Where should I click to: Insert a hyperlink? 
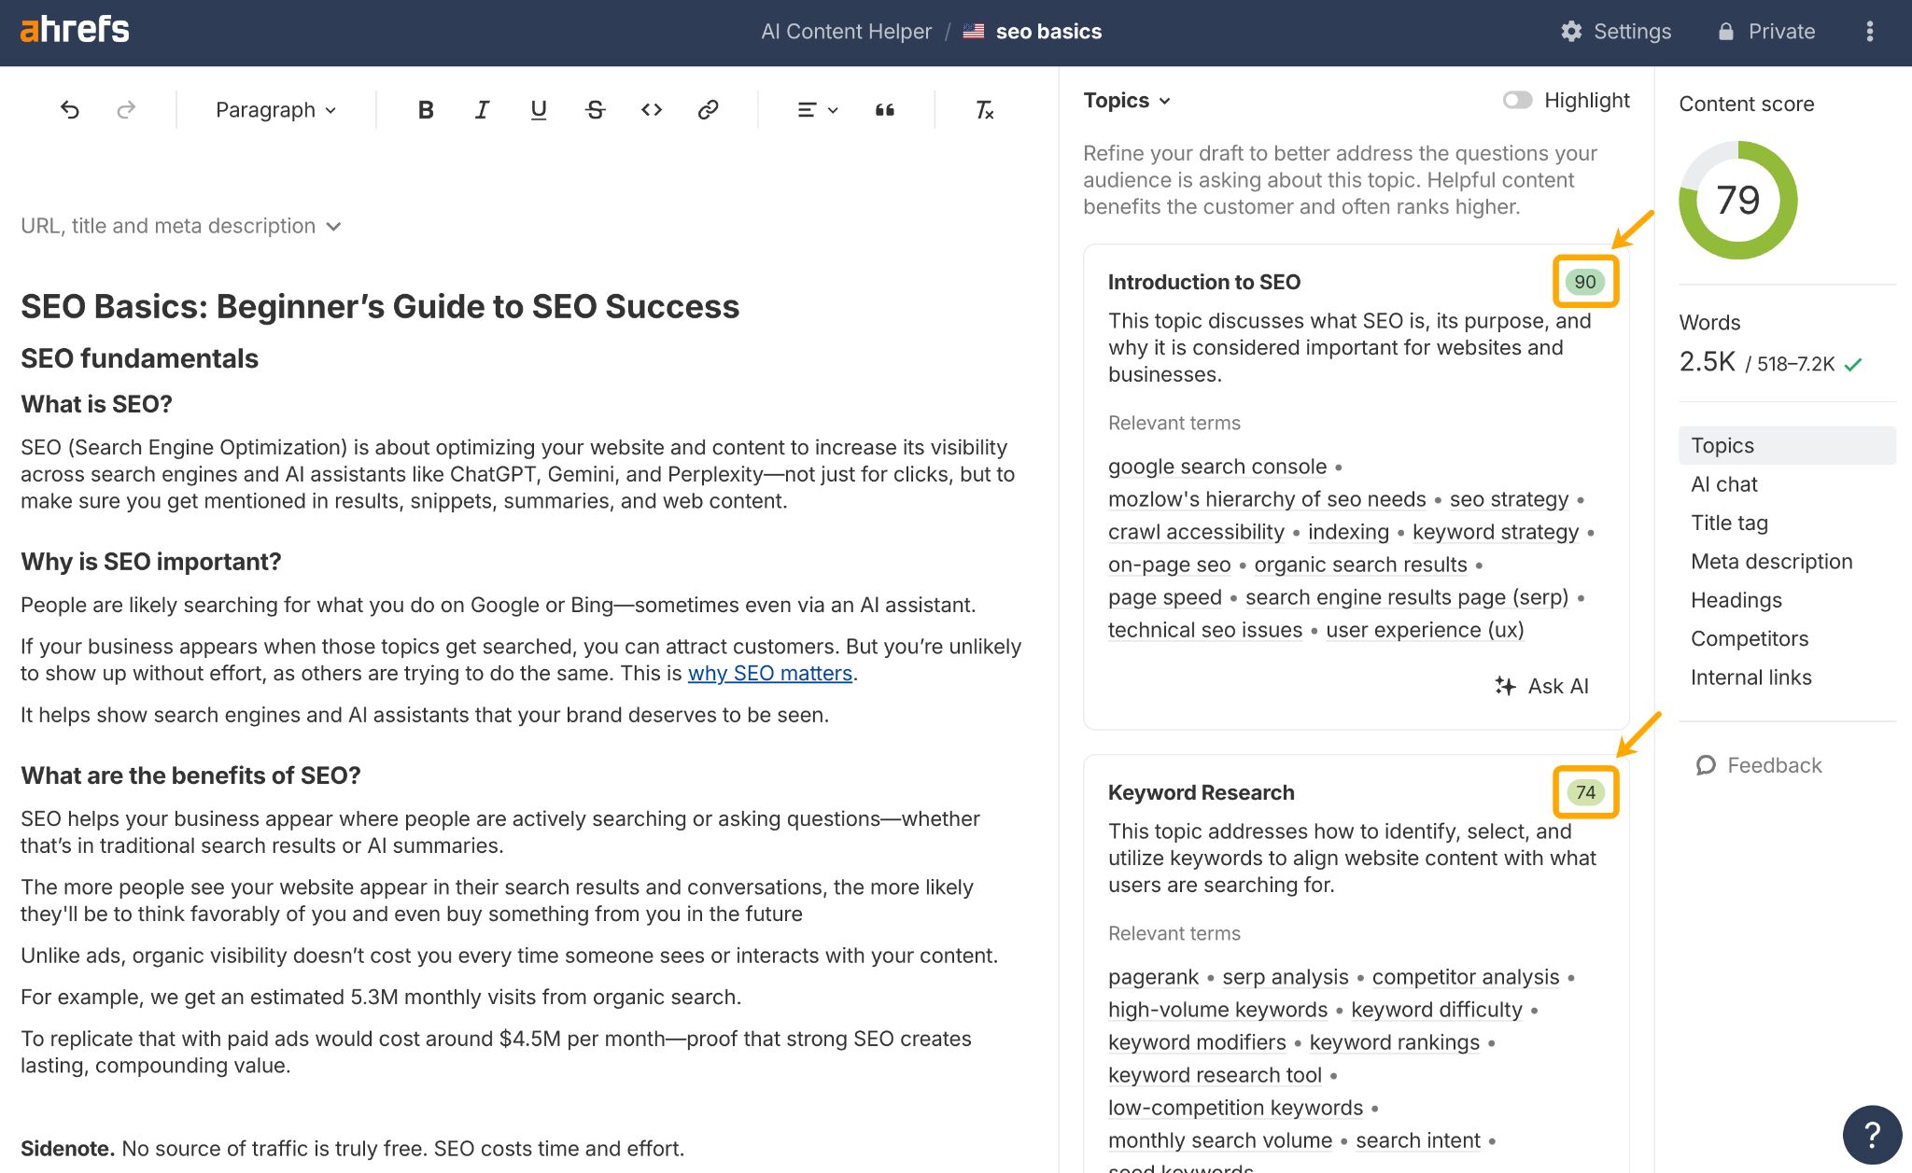(708, 109)
